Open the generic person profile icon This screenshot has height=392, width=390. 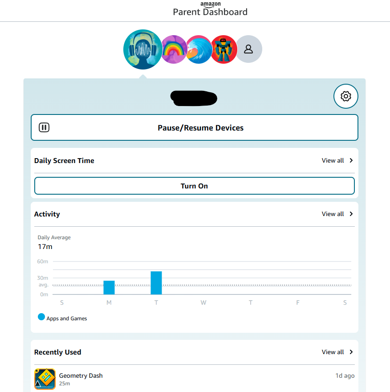pos(248,49)
